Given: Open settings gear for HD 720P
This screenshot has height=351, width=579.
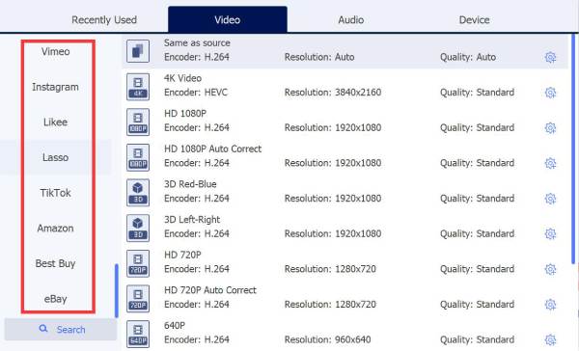Looking at the screenshot, I should 550,269.
